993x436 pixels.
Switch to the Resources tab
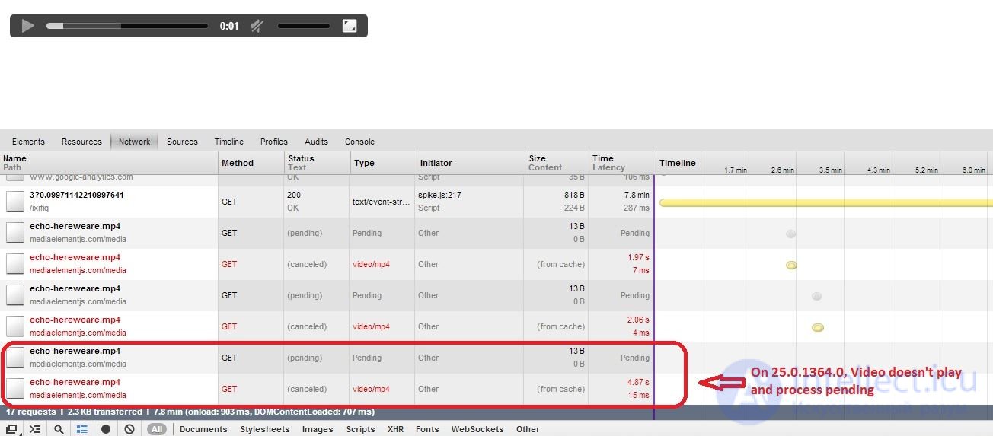[81, 142]
